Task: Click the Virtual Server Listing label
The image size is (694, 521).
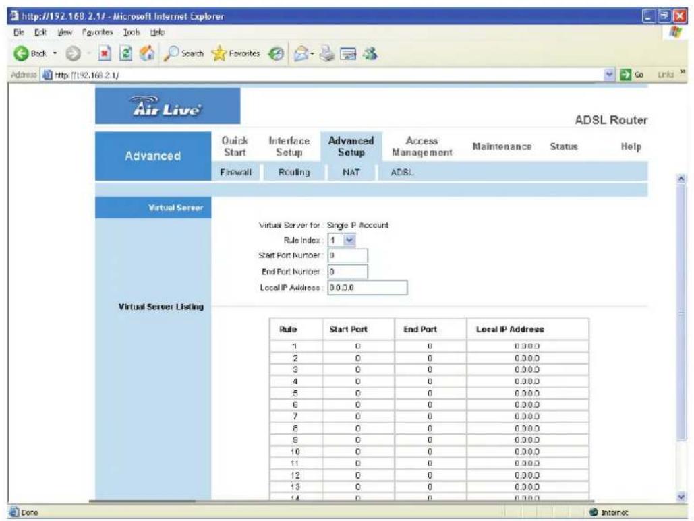Action: (161, 307)
